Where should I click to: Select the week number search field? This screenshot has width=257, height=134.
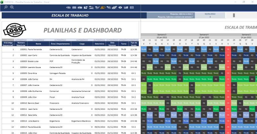(x=210, y=17)
